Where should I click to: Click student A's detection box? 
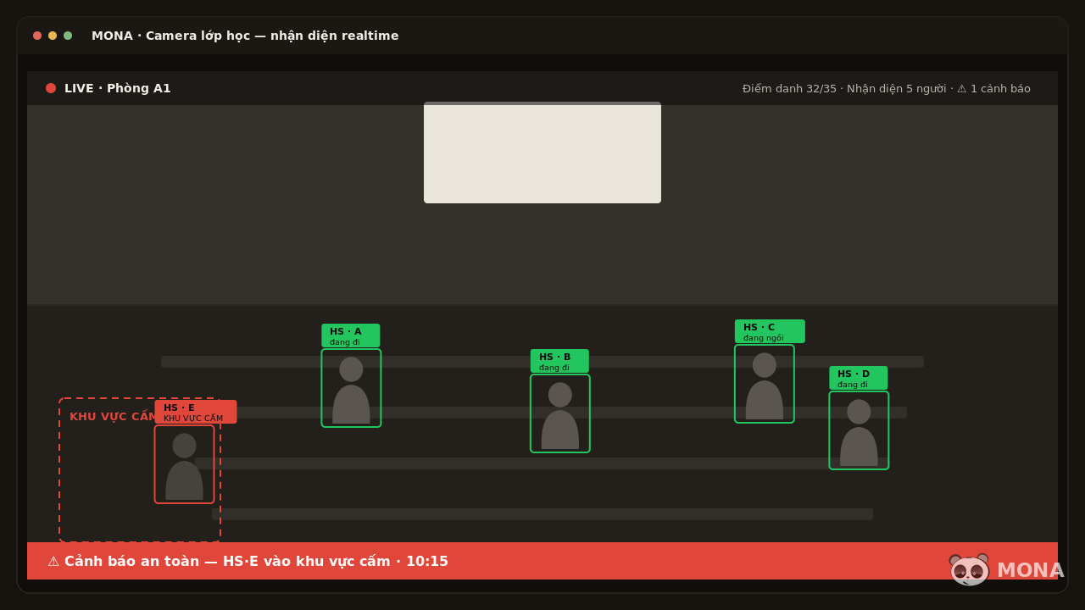pyautogui.click(x=351, y=388)
